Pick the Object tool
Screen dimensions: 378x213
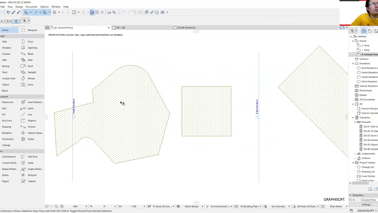pyautogui.click(x=5, y=85)
